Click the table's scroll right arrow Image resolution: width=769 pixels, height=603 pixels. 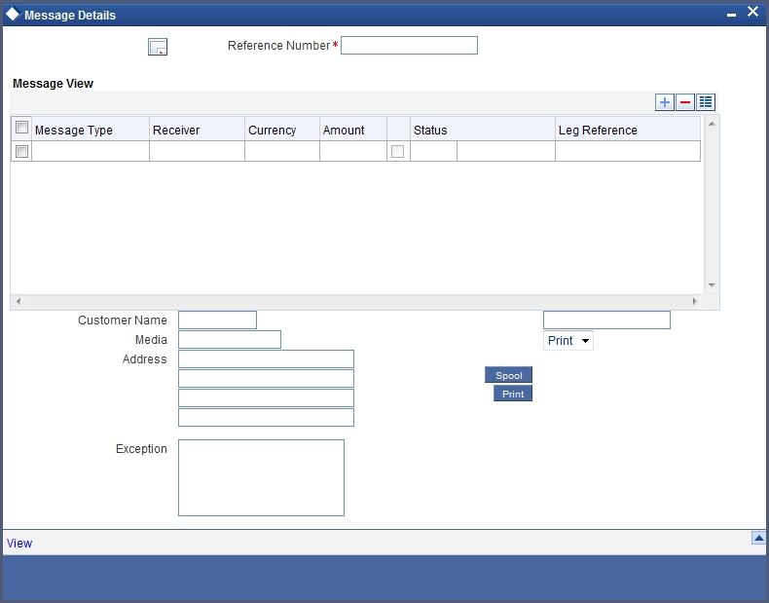coord(694,301)
